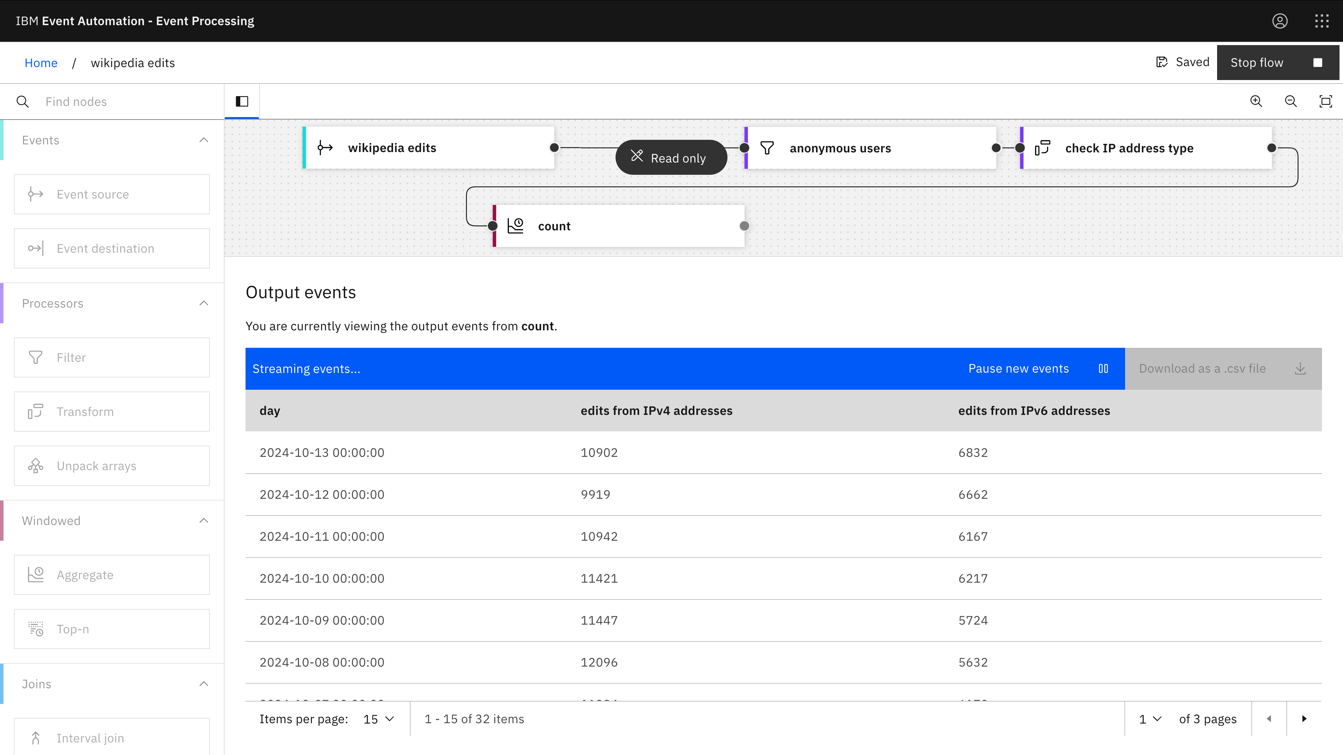Screen dimensions: 1343x755
Task: Select the Unpack arrays palette node
Action: click(x=112, y=466)
